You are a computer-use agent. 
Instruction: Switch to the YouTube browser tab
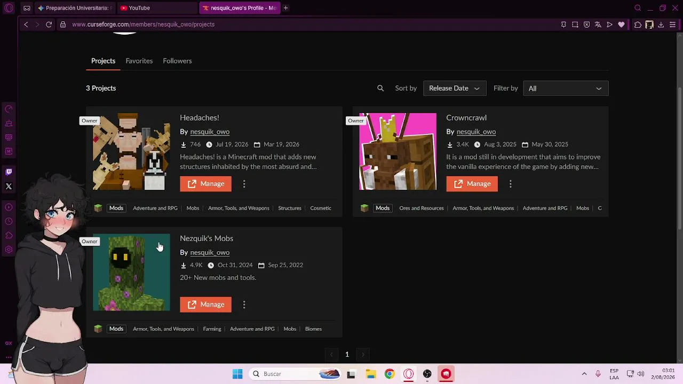pyautogui.click(x=157, y=8)
